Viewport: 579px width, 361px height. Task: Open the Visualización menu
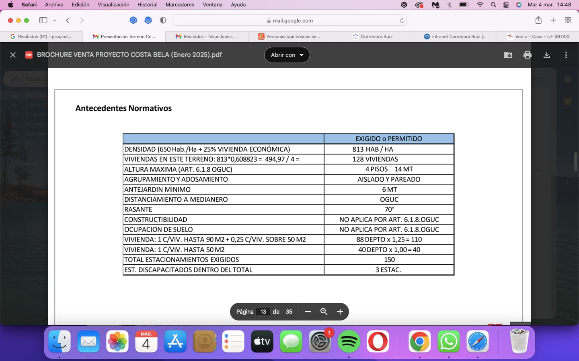[x=113, y=4]
